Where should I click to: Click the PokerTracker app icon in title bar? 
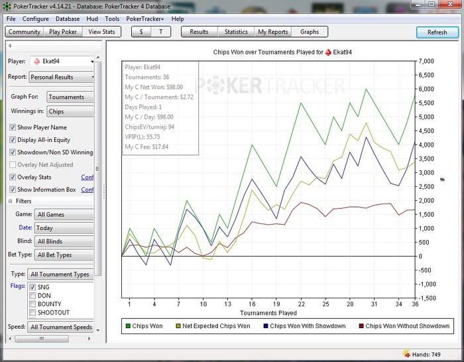click(7, 6)
